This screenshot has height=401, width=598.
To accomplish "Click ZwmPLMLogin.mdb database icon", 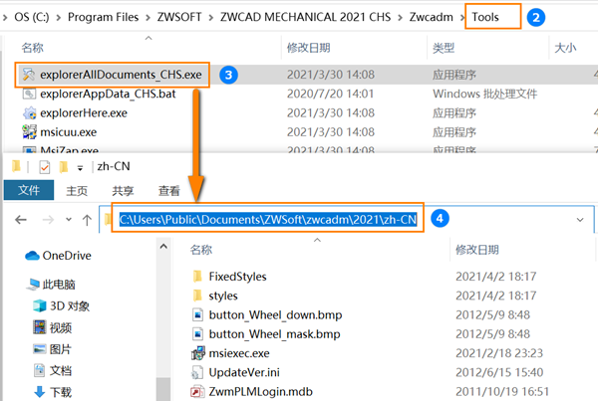I will coord(197,391).
